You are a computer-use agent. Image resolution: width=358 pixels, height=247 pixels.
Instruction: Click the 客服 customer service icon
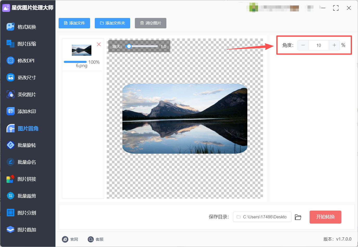point(91,239)
